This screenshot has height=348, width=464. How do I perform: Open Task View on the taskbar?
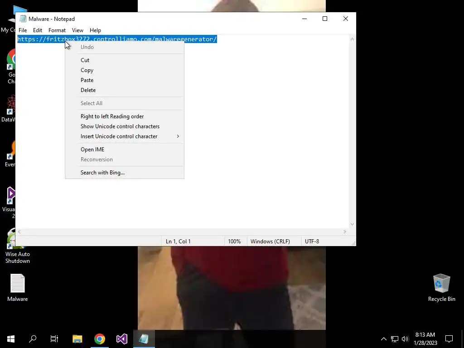tap(54, 339)
